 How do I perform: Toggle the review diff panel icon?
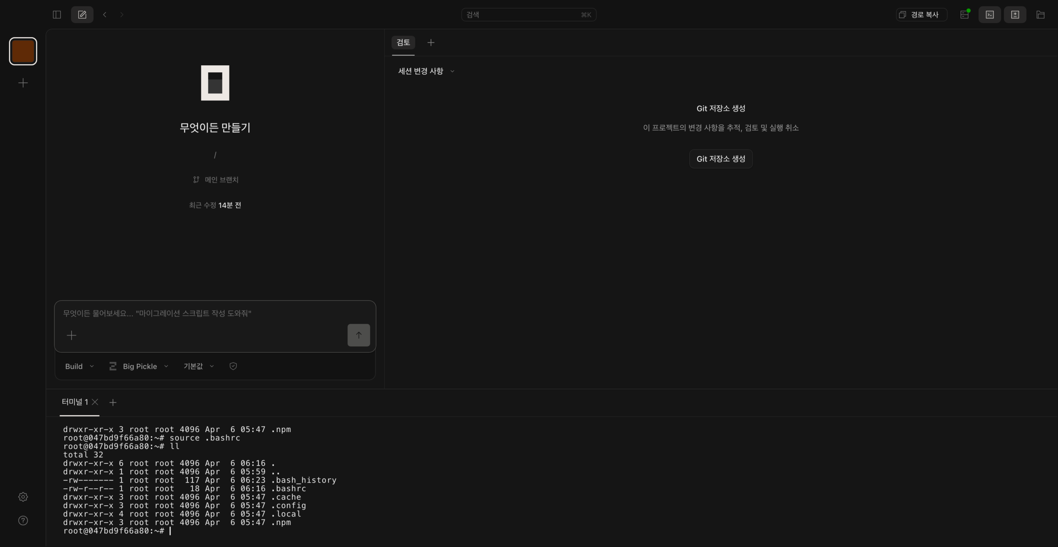point(1015,15)
